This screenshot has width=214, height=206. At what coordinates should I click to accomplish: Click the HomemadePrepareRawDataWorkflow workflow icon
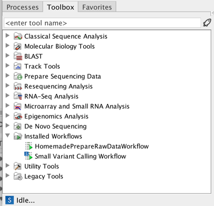tap(28, 146)
